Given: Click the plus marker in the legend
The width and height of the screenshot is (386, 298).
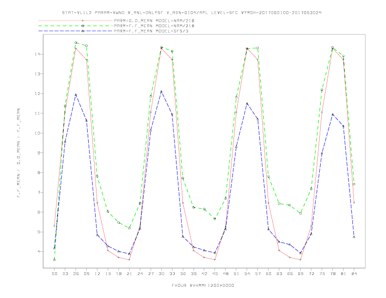Looking at the screenshot, I should 83,20.
